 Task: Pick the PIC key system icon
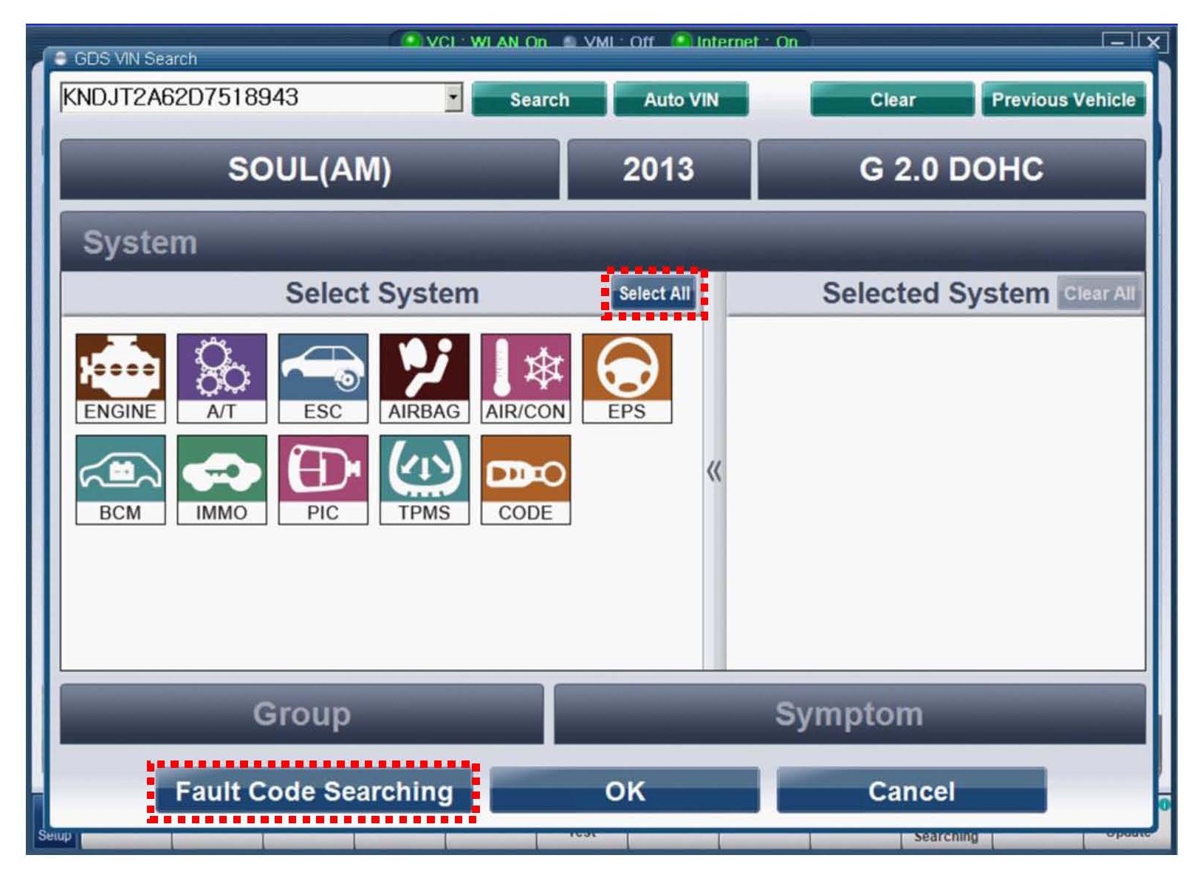tap(323, 479)
